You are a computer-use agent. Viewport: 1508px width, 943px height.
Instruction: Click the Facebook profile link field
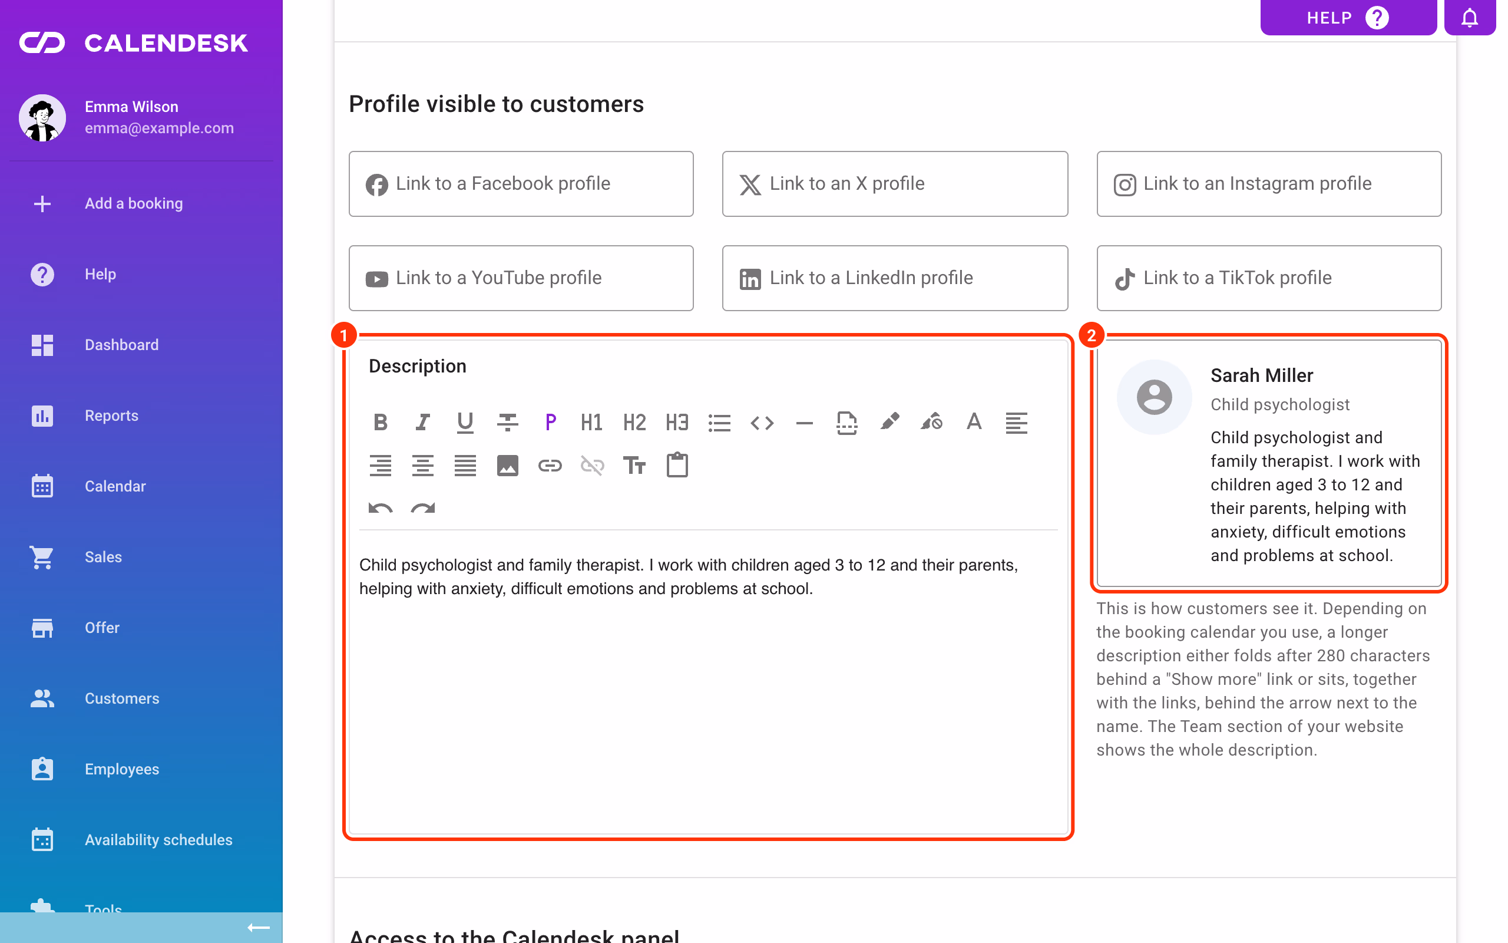521,184
